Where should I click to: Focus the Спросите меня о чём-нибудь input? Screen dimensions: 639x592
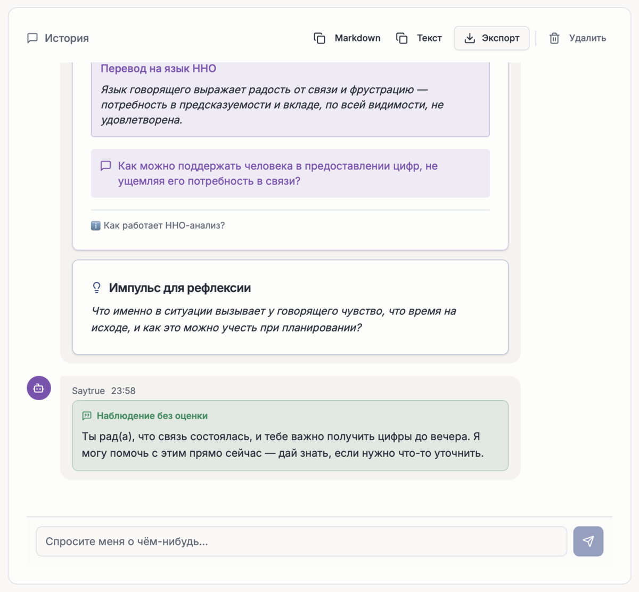pos(301,541)
